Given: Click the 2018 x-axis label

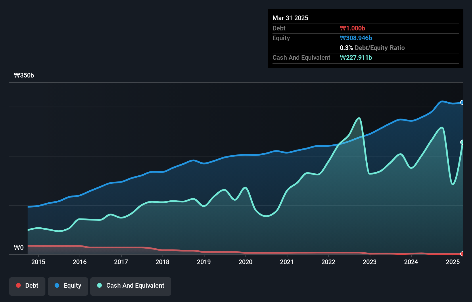Looking at the screenshot, I should point(162,262).
